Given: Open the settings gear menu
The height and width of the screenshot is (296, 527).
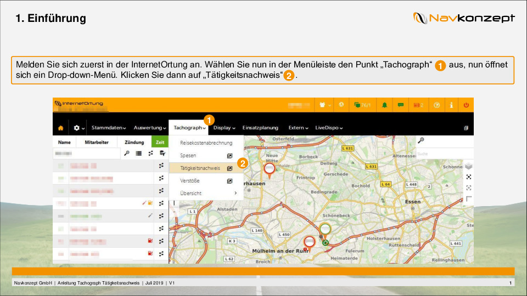Looking at the screenshot, I should [x=79, y=128].
